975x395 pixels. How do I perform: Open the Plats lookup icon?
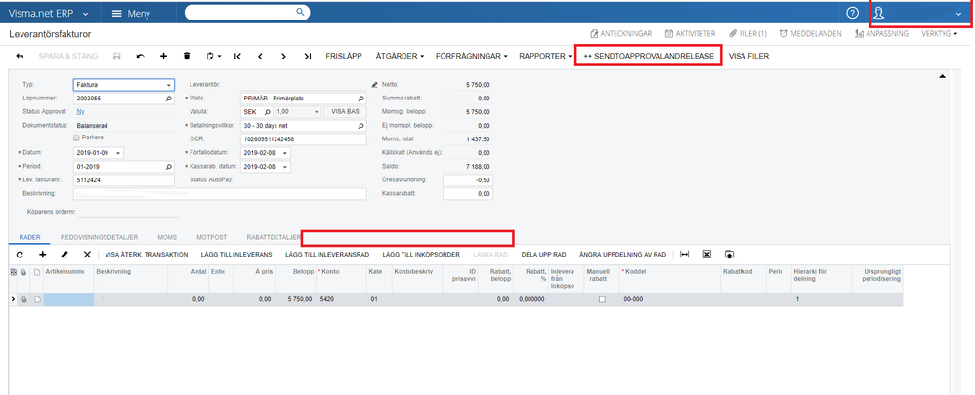[360, 99]
